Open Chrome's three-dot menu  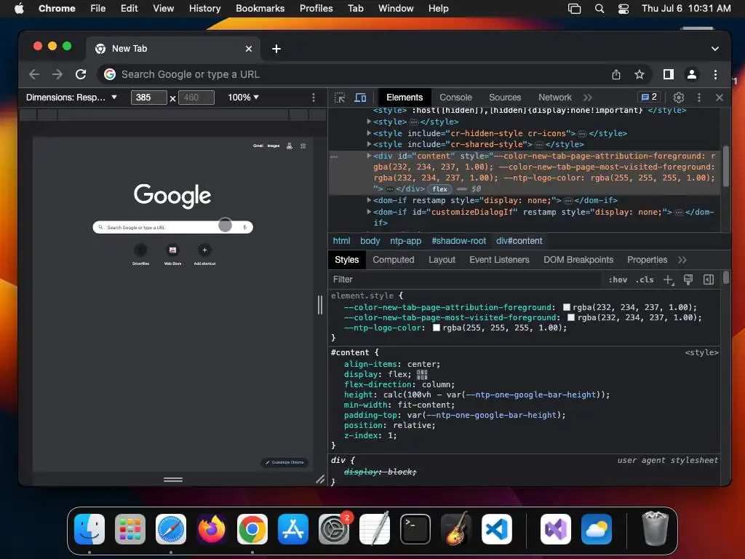tap(716, 75)
